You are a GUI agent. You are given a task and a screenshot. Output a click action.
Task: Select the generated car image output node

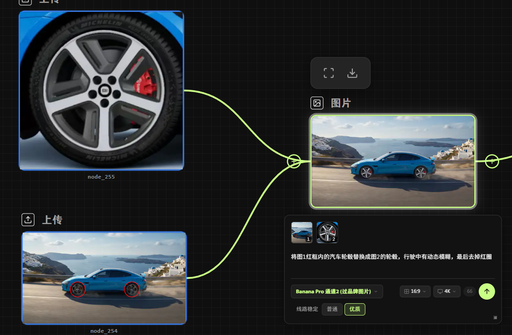click(393, 161)
